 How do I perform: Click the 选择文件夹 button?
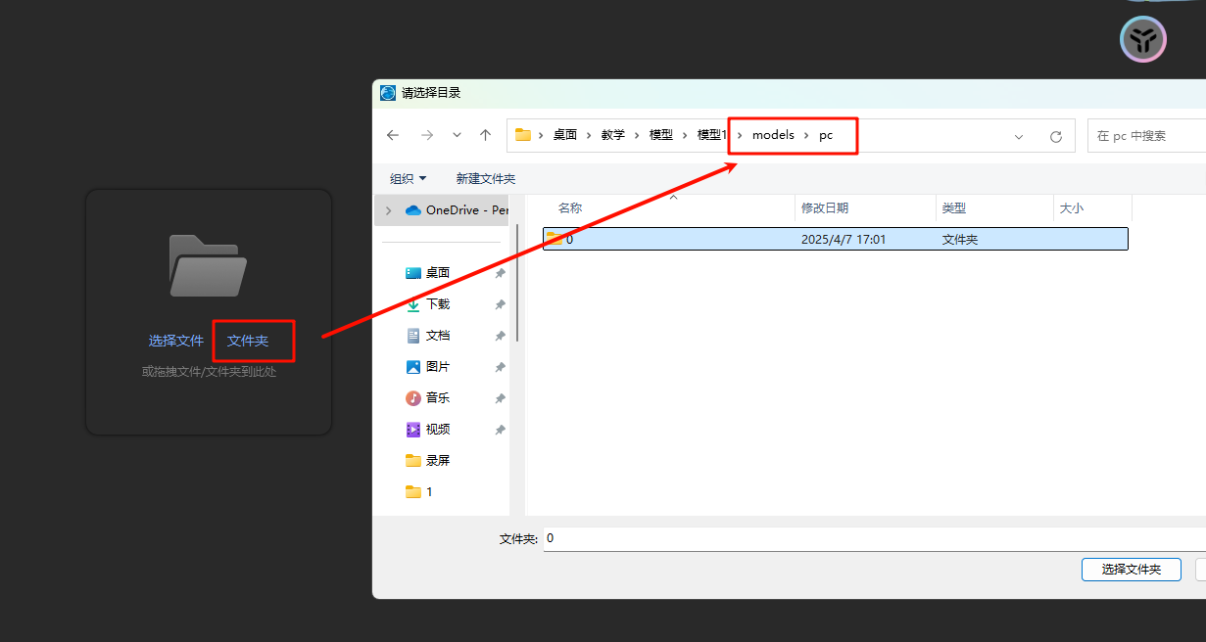1131,570
